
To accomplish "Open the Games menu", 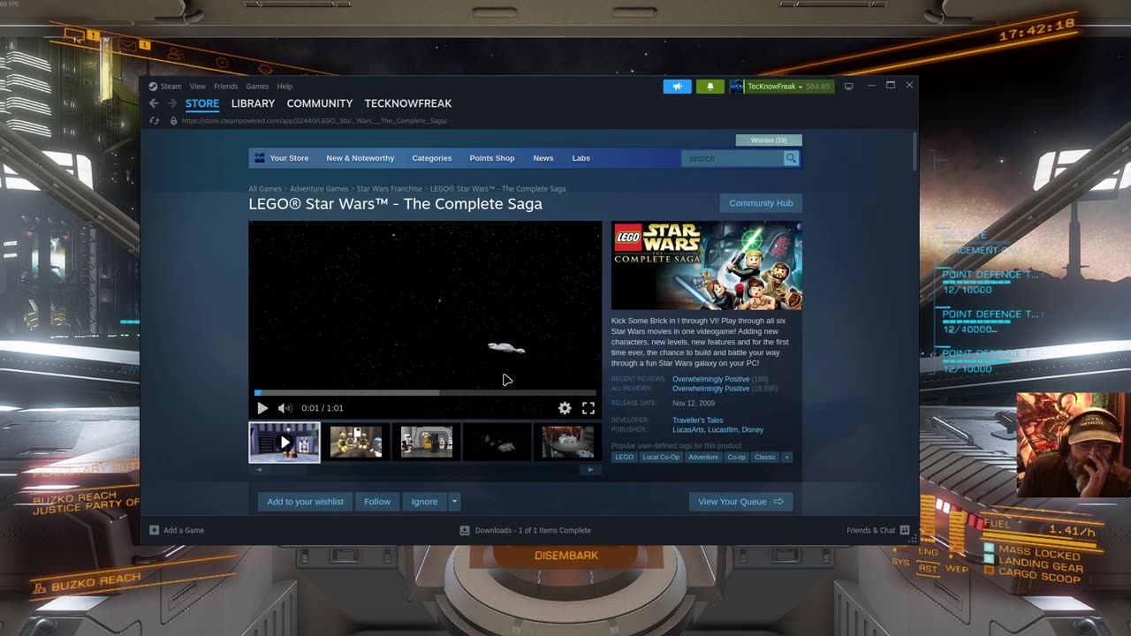I will click(257, 87).
